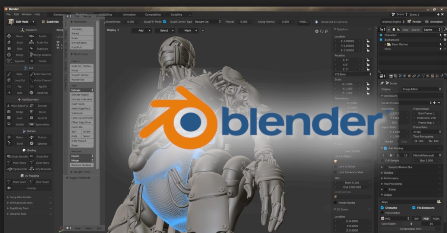This screenshot has width=447, height=233.
Task: Enable the Lock Camera to View checkbox
Action: (x=336, y=172)
